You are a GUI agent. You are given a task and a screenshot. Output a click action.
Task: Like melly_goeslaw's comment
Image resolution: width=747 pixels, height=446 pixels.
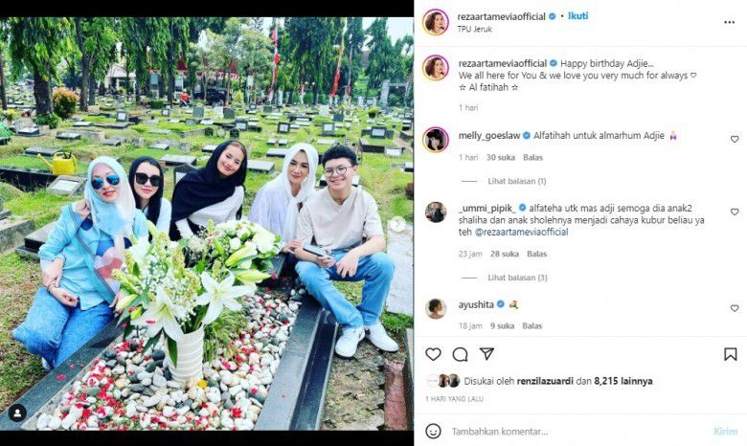click(735, 139)
